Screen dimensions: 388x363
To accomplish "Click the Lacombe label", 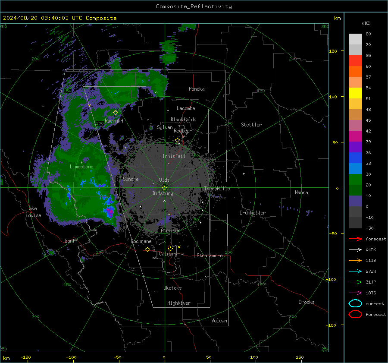I will tap(186, 108).
